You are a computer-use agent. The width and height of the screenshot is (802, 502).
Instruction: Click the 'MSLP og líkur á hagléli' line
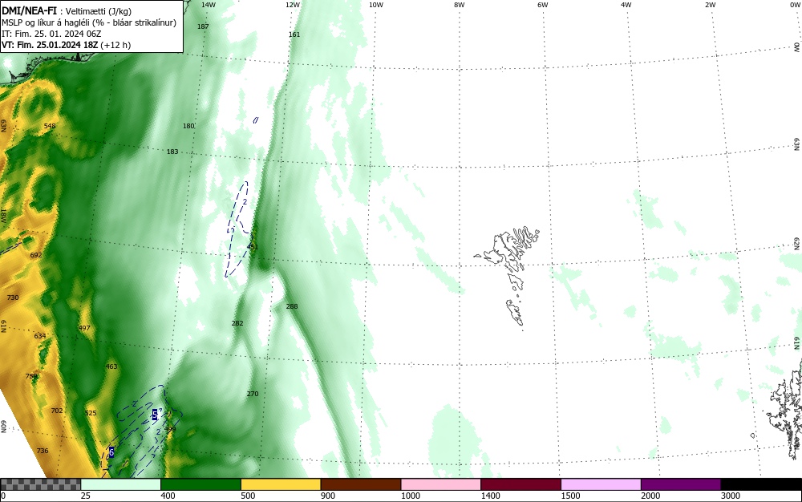tap(89, 22)
